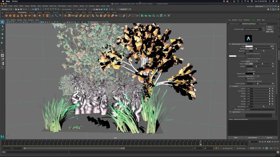This screenshot has height=157, width=280.
Task: Switch to single perspective layout button
Action: pyautogui.click(x=3, y=55)
